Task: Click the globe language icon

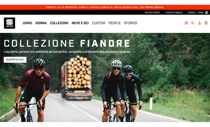Action: 207,13
